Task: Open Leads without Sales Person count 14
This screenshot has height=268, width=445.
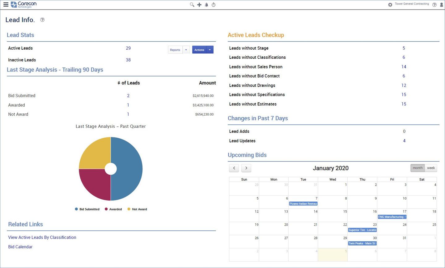Action: (404, 67)
